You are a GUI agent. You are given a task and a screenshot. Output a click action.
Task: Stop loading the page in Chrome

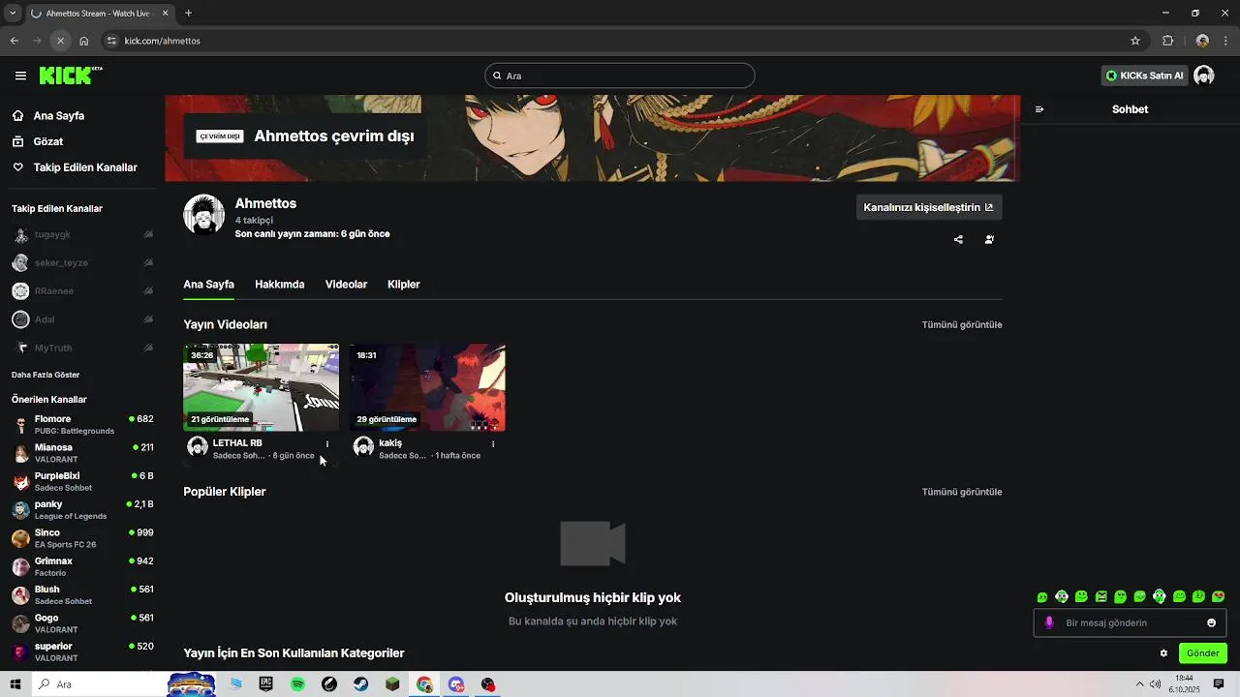[x=60, y=41]
